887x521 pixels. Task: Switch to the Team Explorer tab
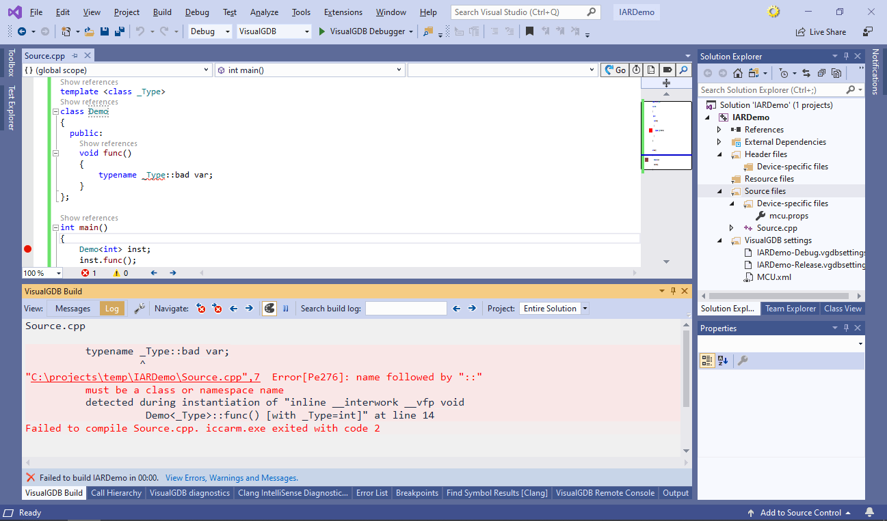(791, 309)
